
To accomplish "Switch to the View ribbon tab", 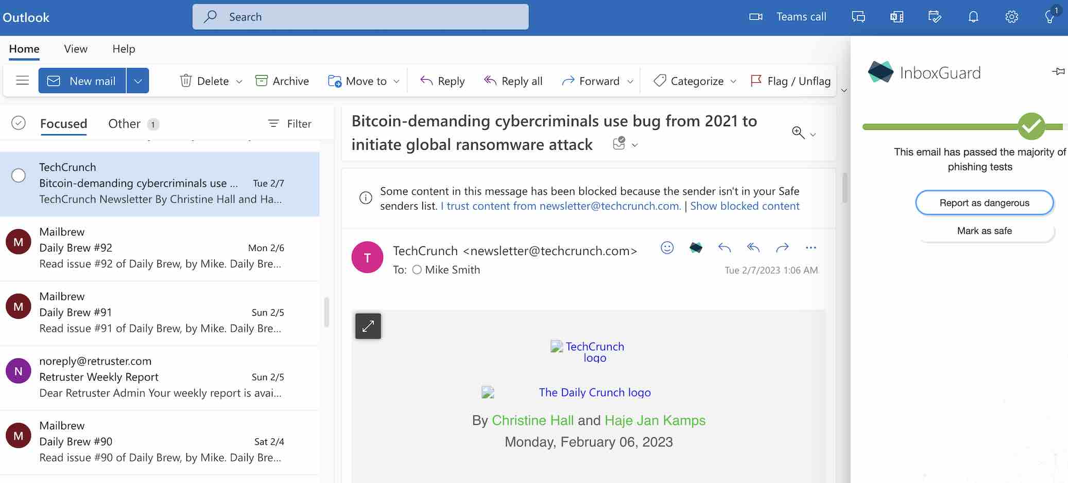I will click(76, 49).
